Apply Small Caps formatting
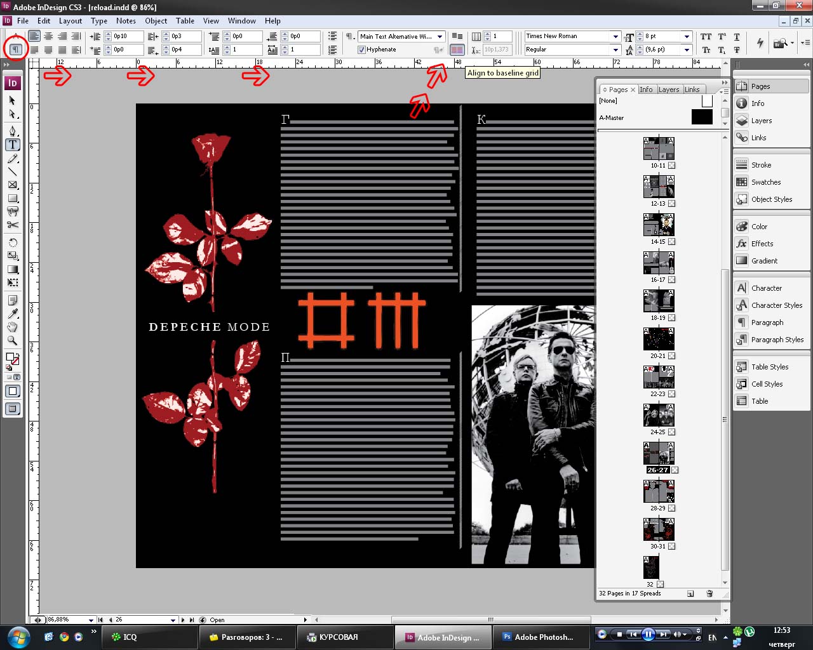The image size is (813, 650). click(706, 50)
